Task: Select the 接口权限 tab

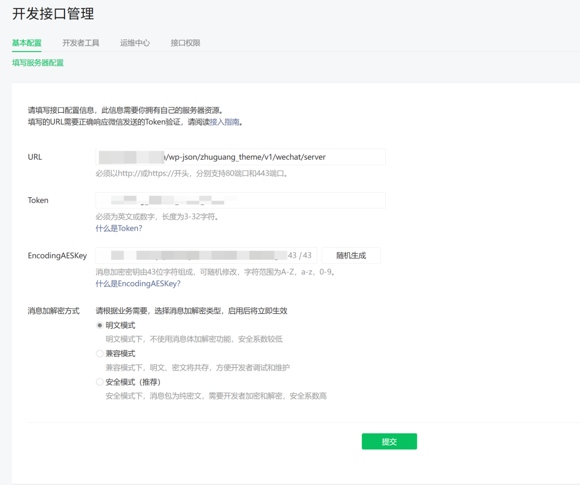Action: tap(185, 42)
